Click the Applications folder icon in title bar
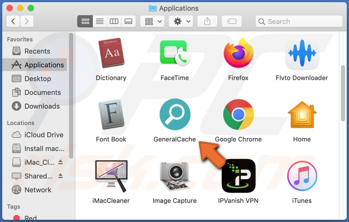 (x=153, y=8)
